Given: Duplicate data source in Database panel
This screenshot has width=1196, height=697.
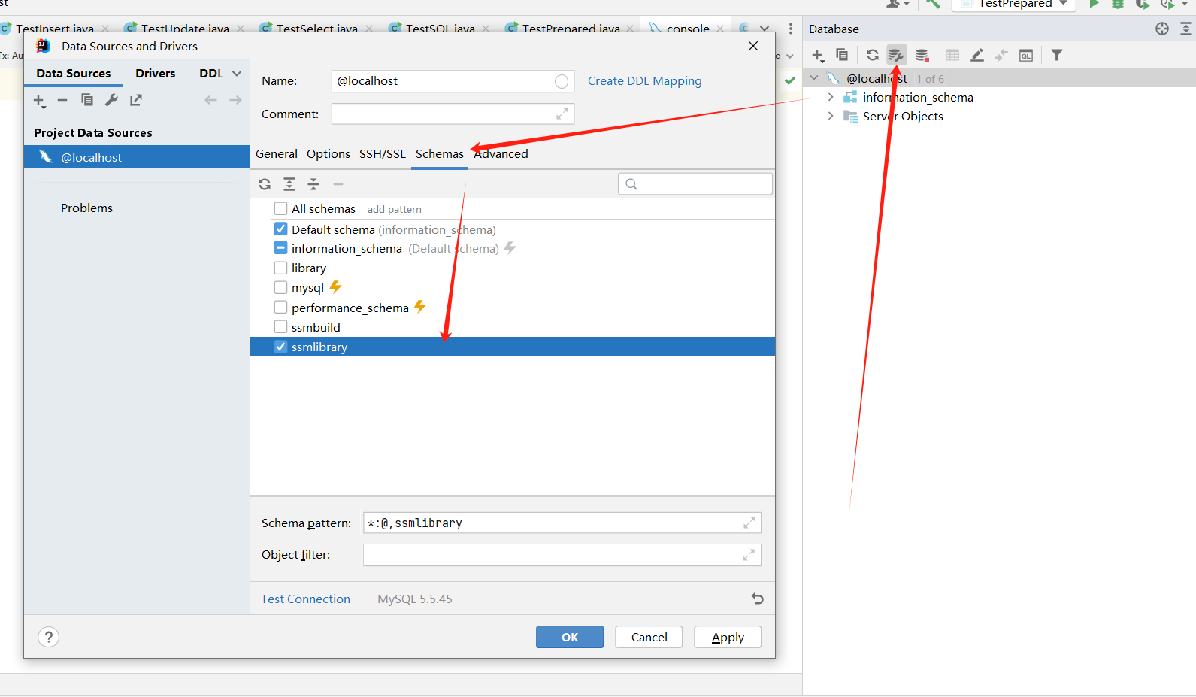Looking at the screenshot, I should pos(842,55).
